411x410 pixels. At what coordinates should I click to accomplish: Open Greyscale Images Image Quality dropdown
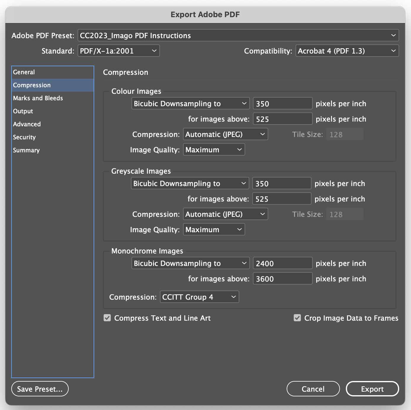214,230
